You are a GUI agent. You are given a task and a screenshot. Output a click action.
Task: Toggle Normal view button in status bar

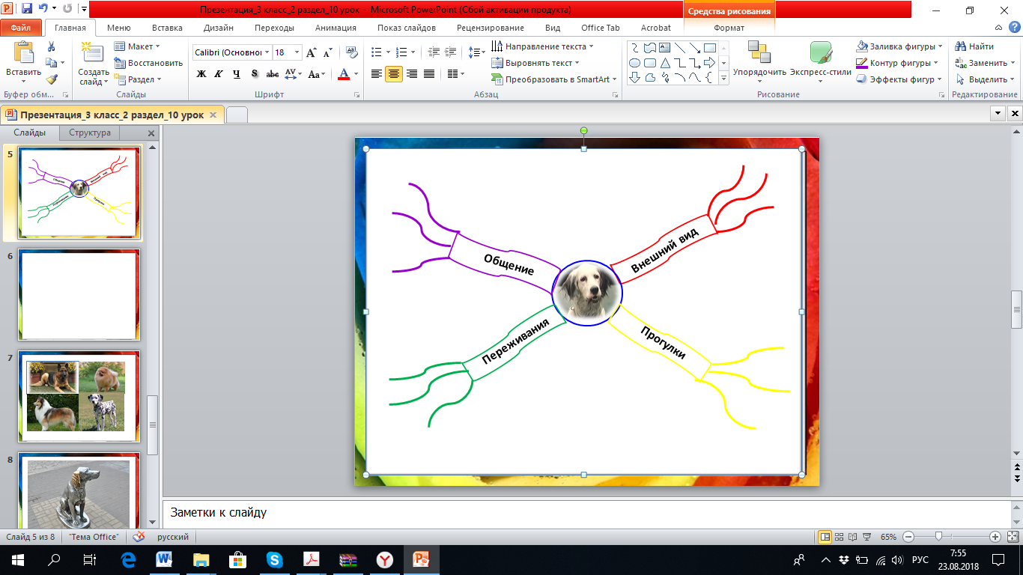point(825,537)
